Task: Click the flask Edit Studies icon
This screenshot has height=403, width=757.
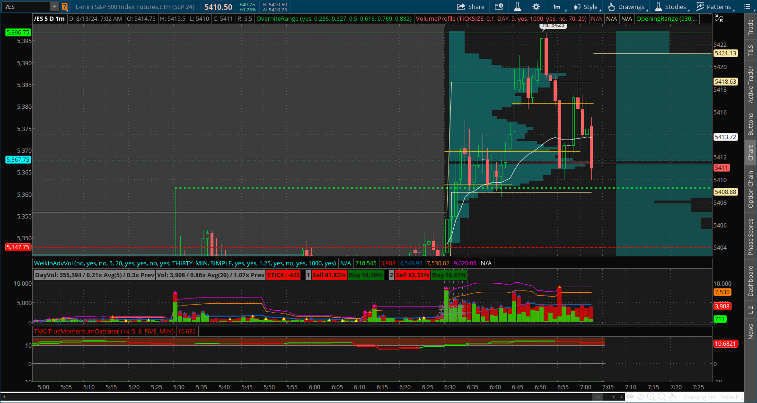Action: click(518, 7)
